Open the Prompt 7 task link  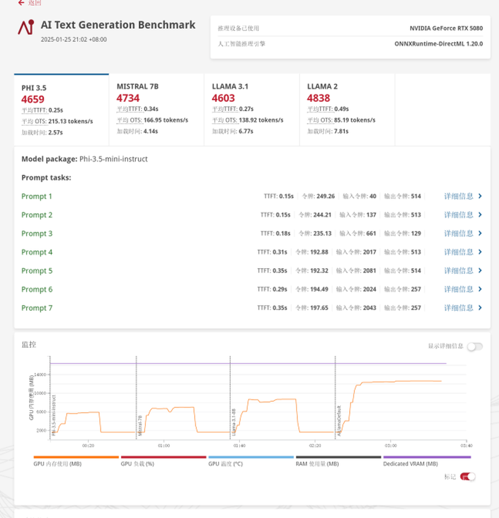click(x=37, y=308)
